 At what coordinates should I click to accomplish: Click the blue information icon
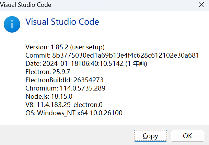(x=12, y=25)
